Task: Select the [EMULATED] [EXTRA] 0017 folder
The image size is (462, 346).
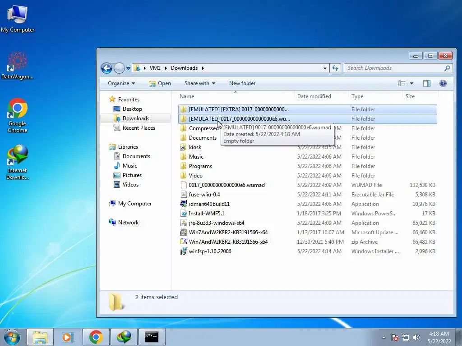Action: [x=307, y=109]
